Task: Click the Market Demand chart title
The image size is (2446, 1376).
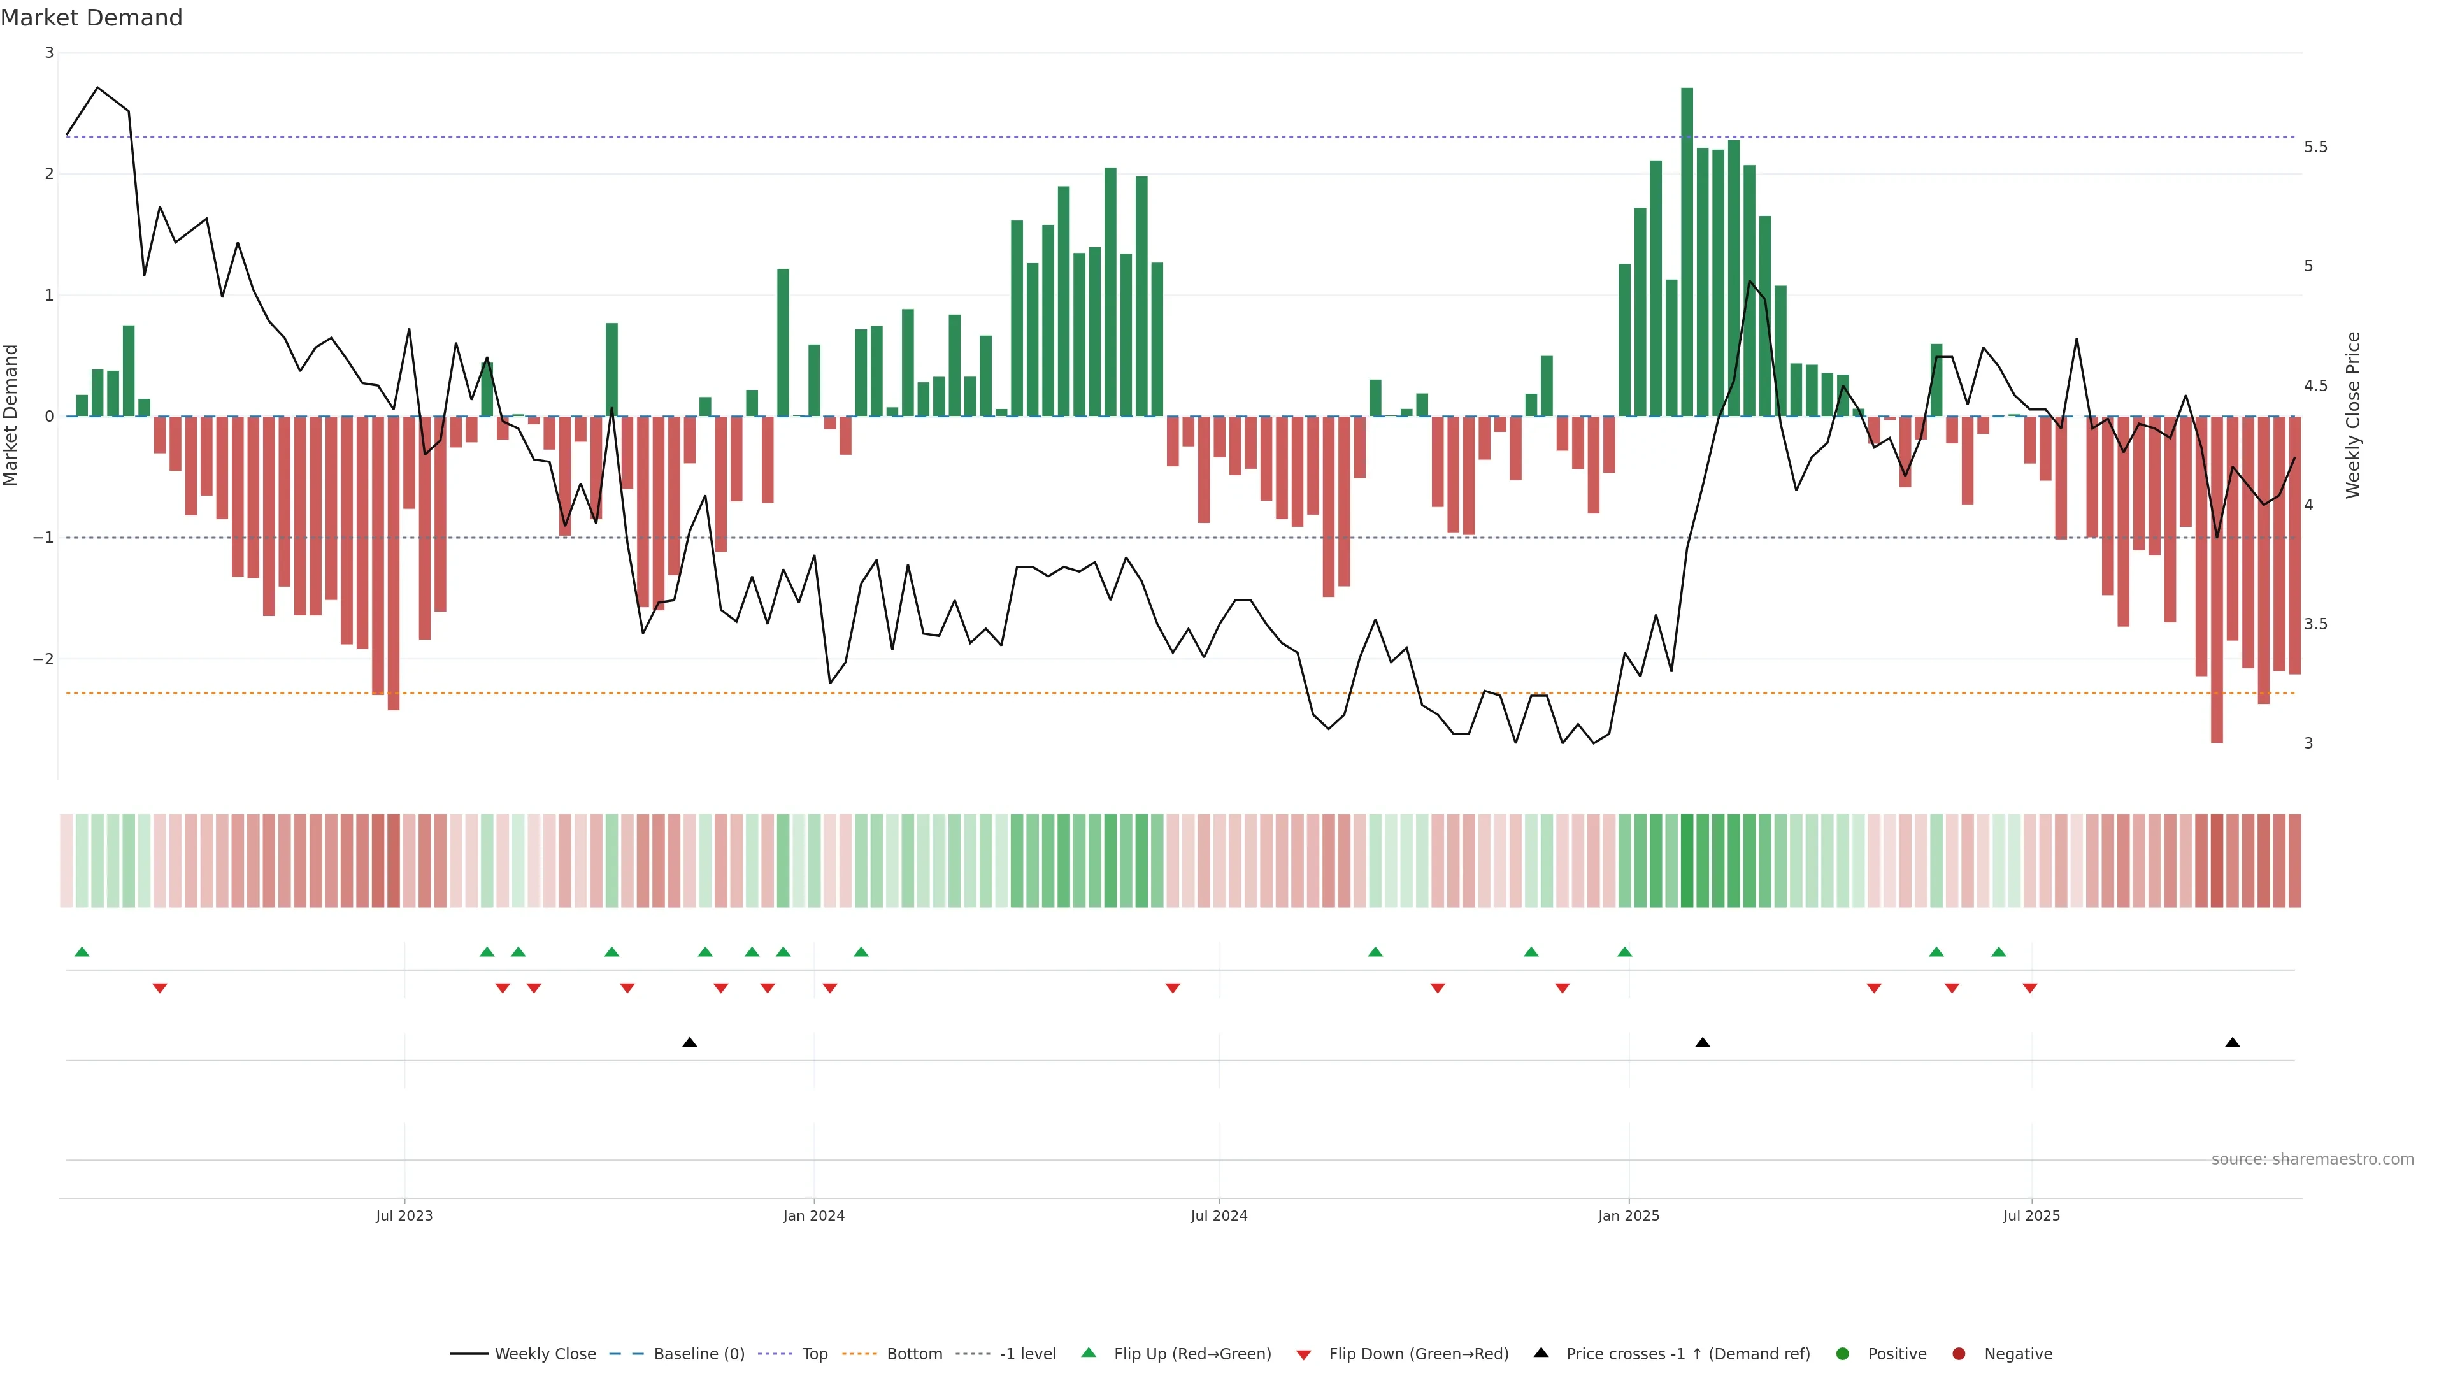Action: pos(91,17)
